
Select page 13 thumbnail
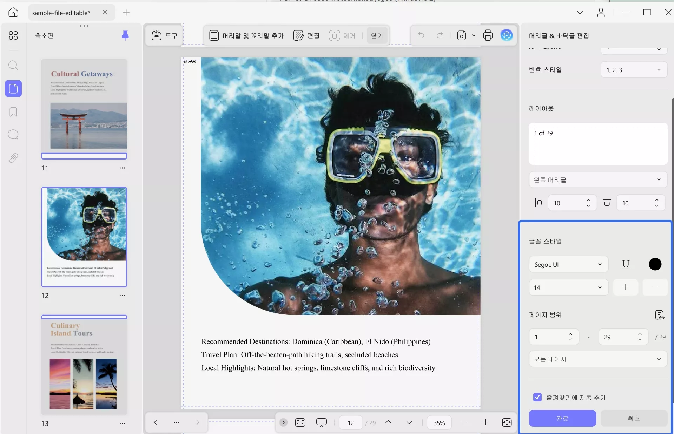84,365
